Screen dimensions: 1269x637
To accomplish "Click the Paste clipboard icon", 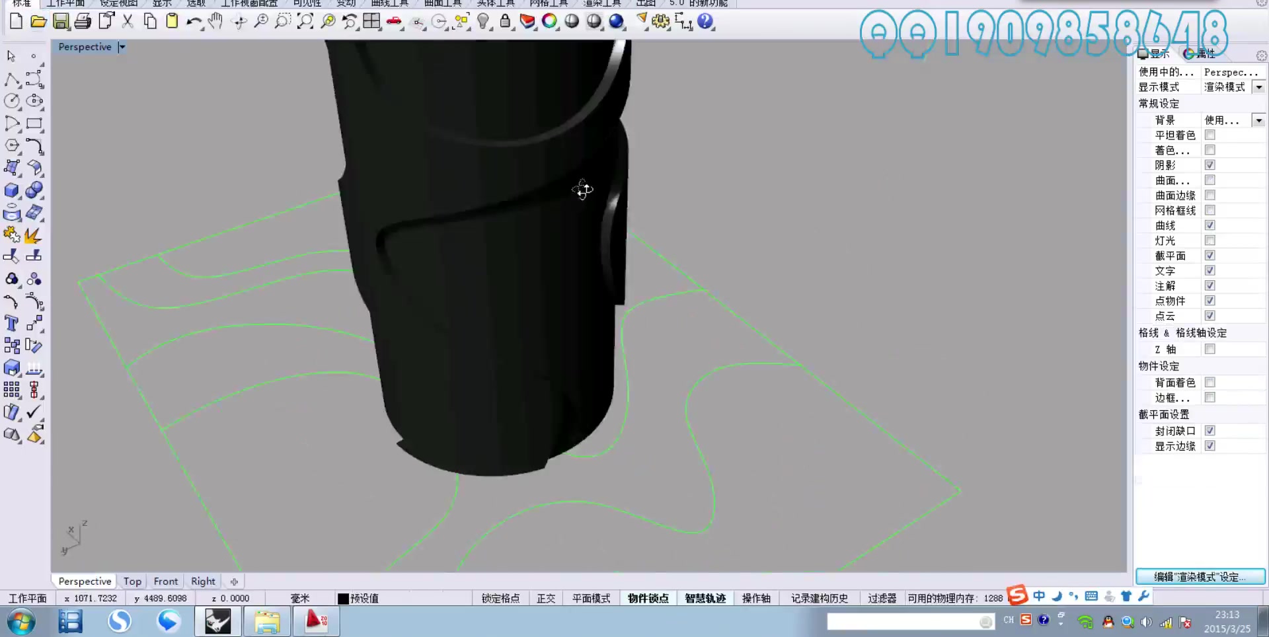I will tap(172, 21).
